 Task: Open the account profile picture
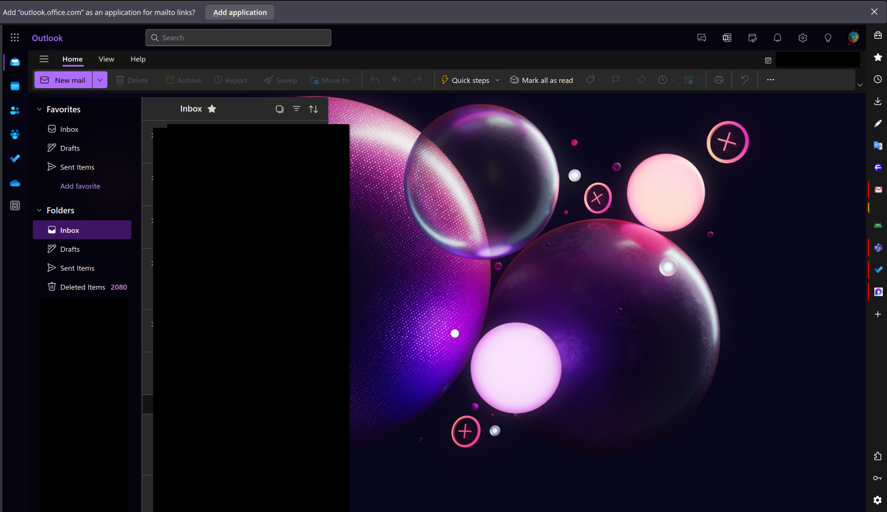pos(853,37)
